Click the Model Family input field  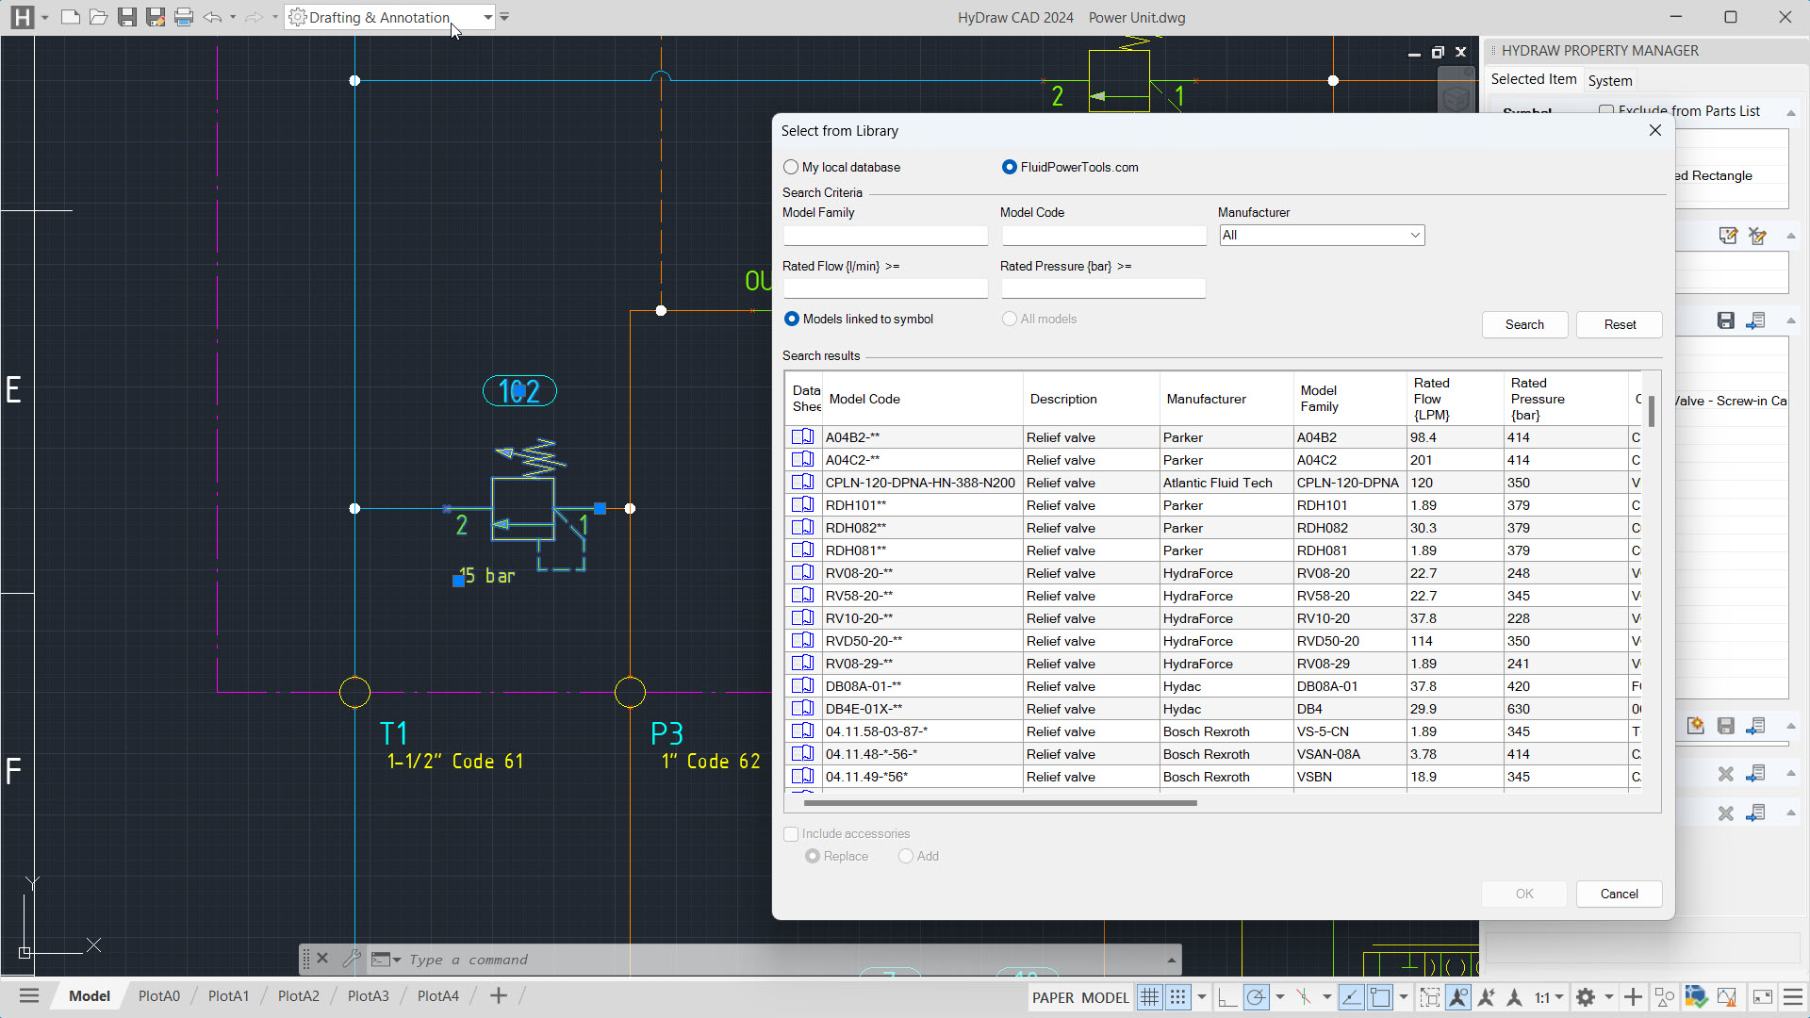(x=885, y=235)
